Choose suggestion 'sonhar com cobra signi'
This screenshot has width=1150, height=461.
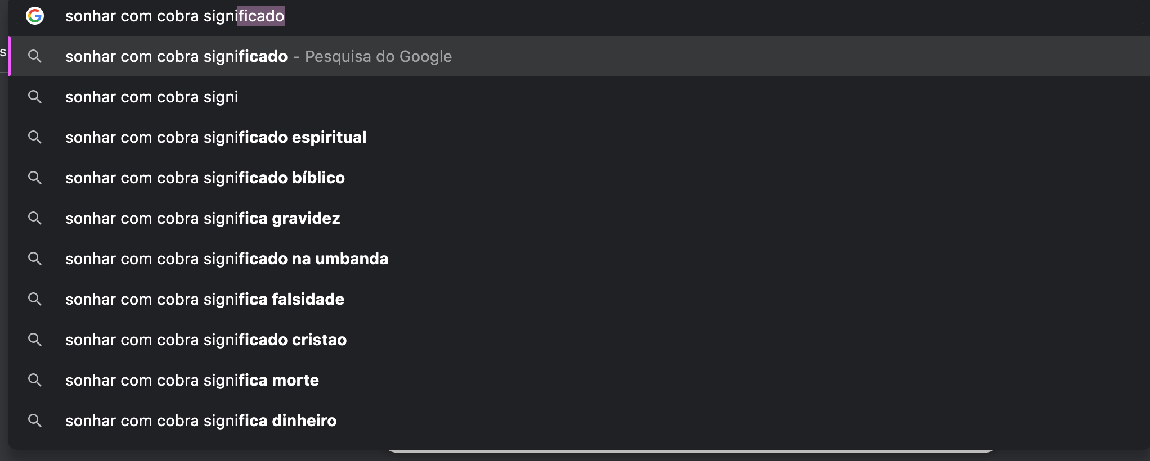580,97
